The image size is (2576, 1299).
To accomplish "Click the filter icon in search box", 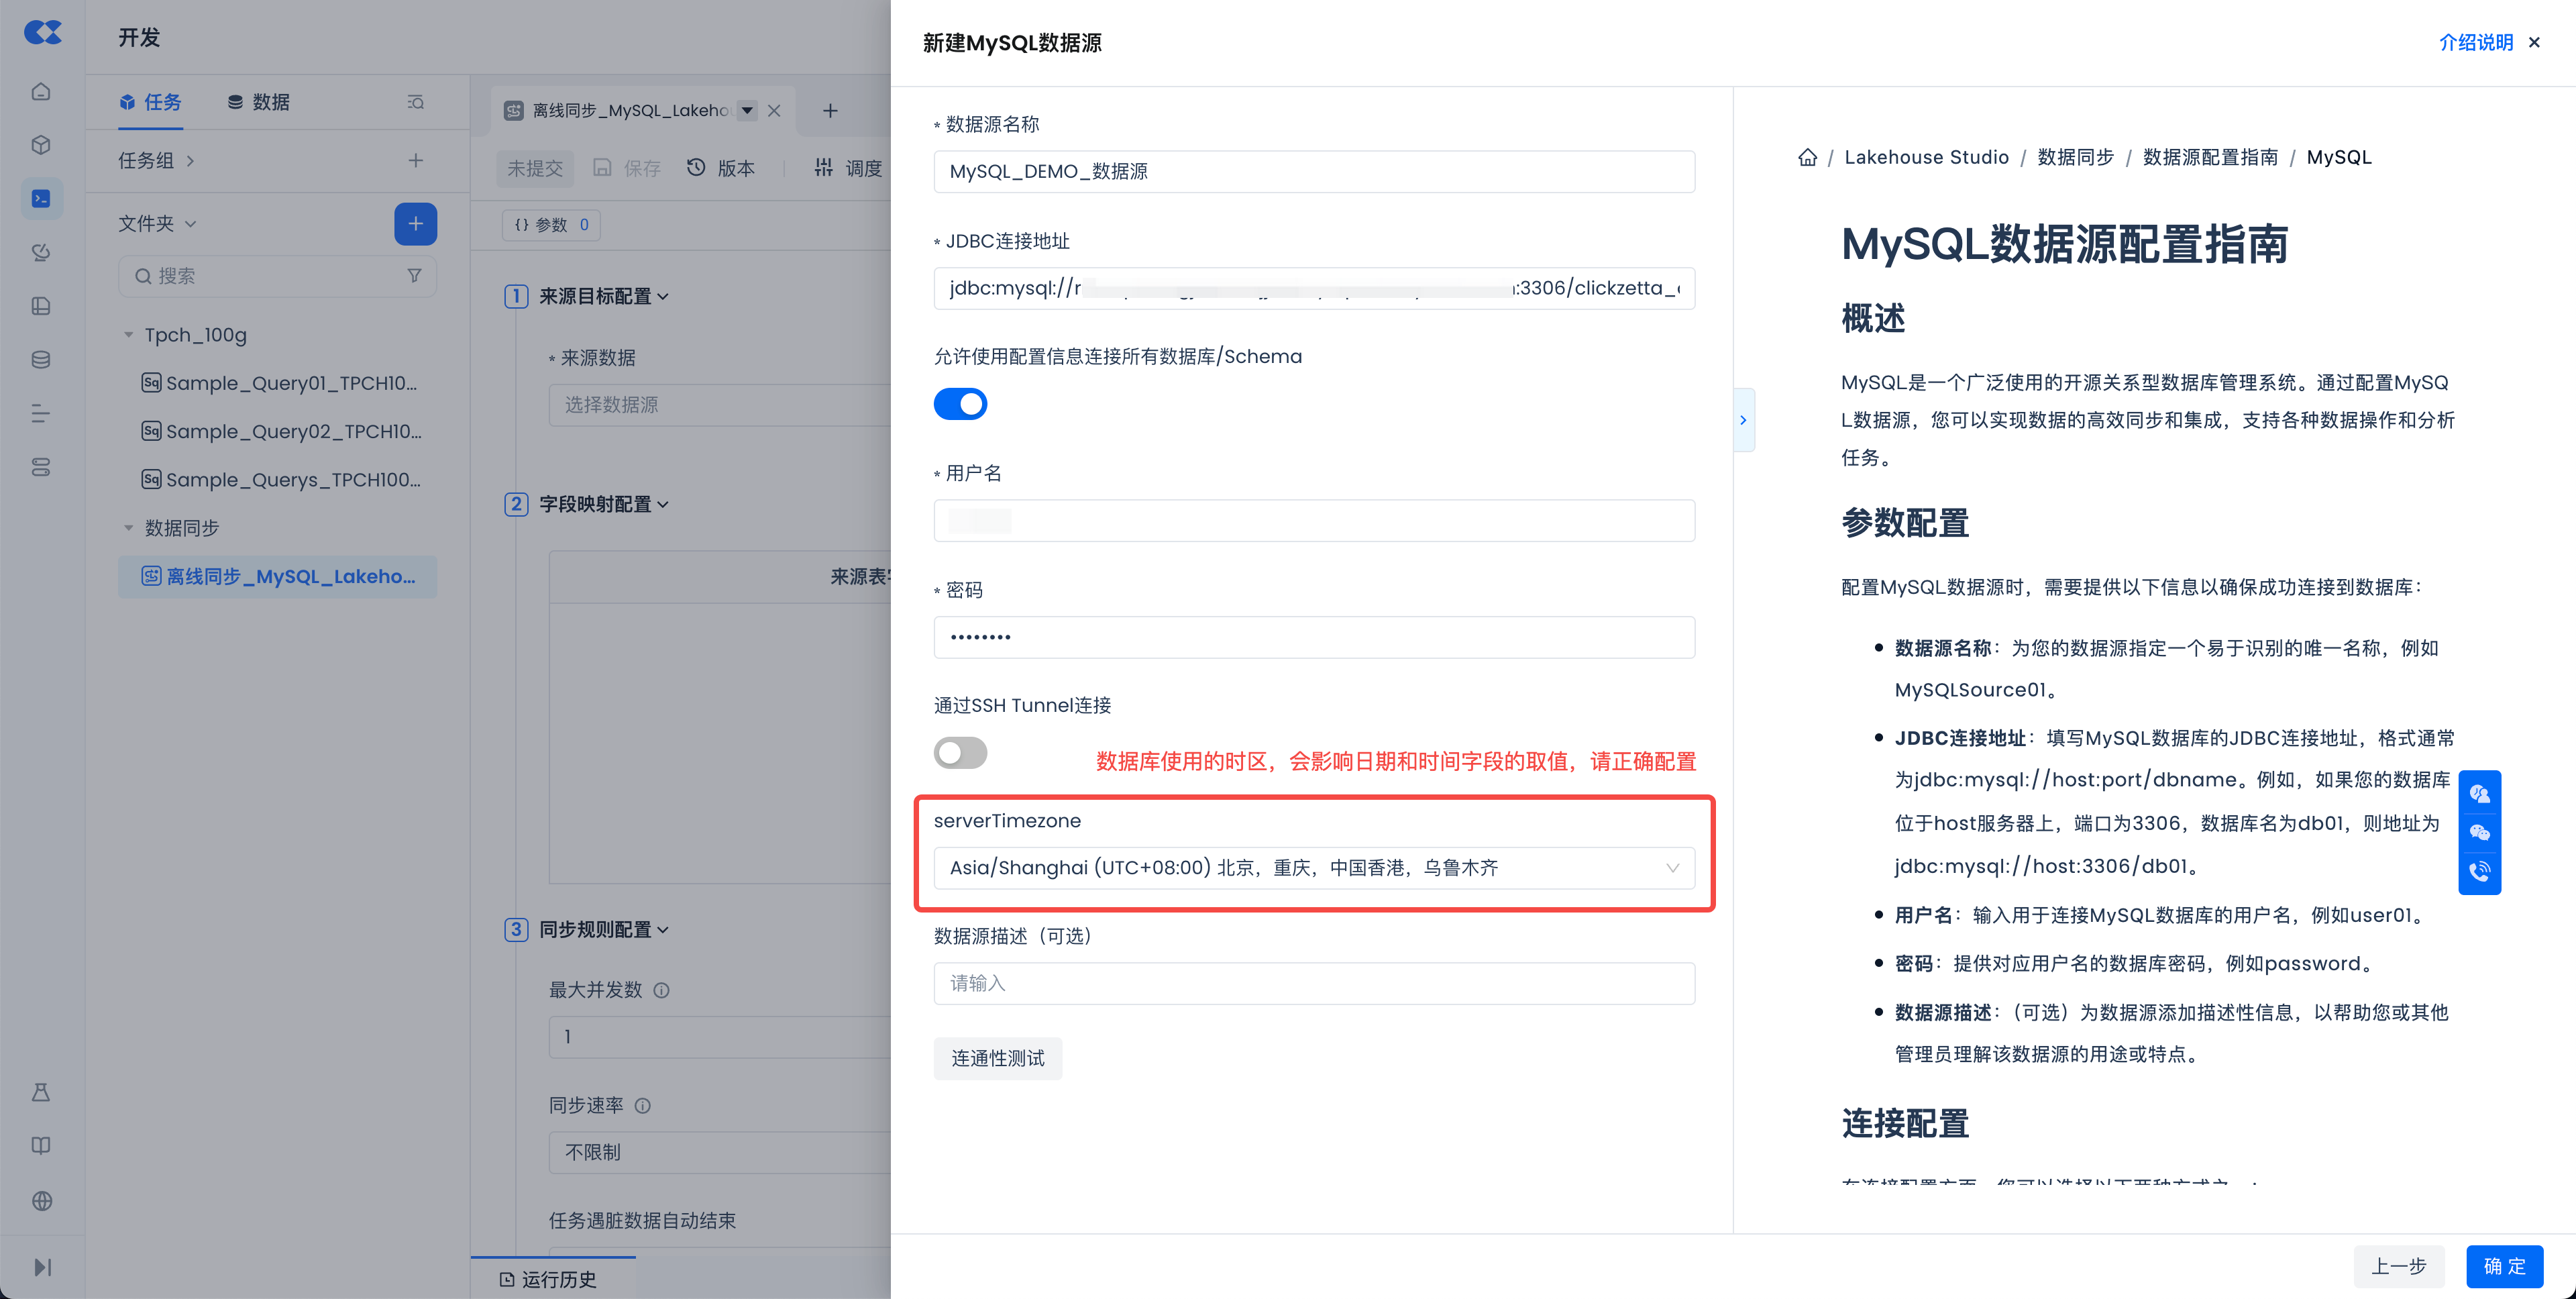I will coord(414,276).
